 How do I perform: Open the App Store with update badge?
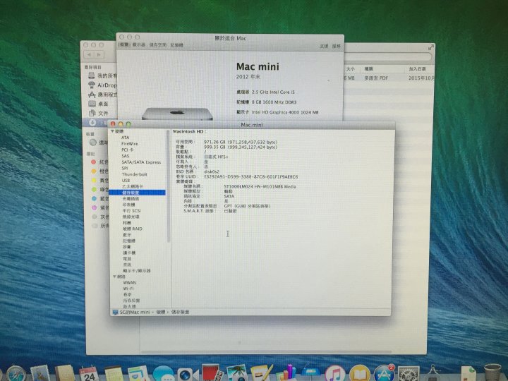coord(385,374)
